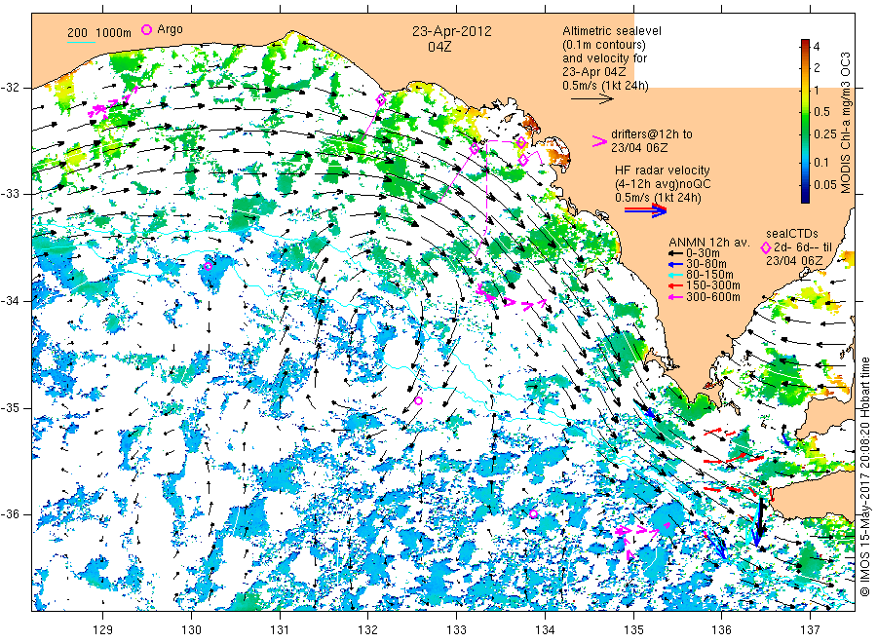Click the longitude axis label 137
This screenshot has width=877, height=643.
[810, 630]
